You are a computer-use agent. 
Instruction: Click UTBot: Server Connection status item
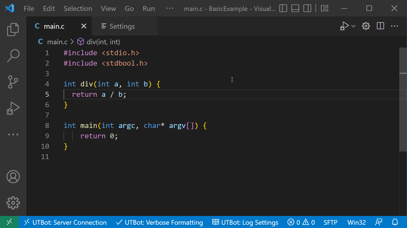point(65,222)
